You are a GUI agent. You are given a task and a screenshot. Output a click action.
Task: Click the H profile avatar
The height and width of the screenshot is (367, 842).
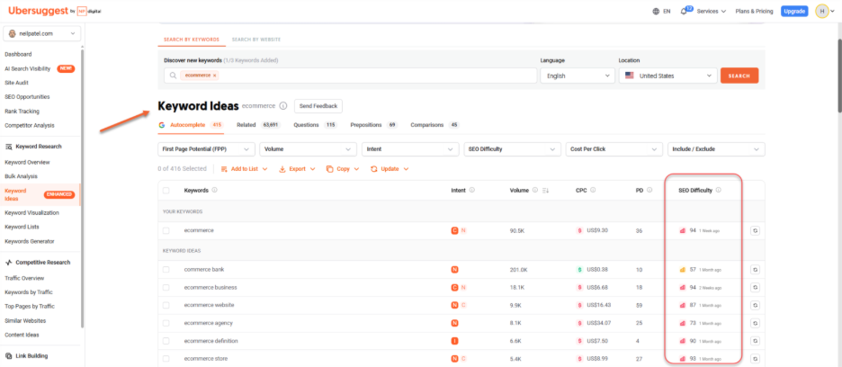tap(821, 12)
